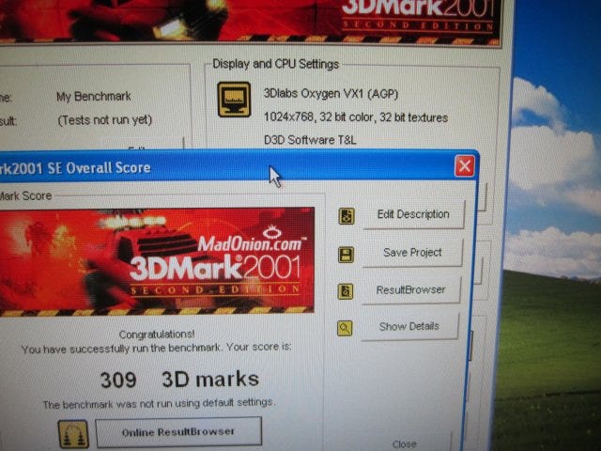The width and height of the screenshot is (601, 451).
Task: Click the 3DMark2001 banner in score dialog
Action: coord(157,261)
